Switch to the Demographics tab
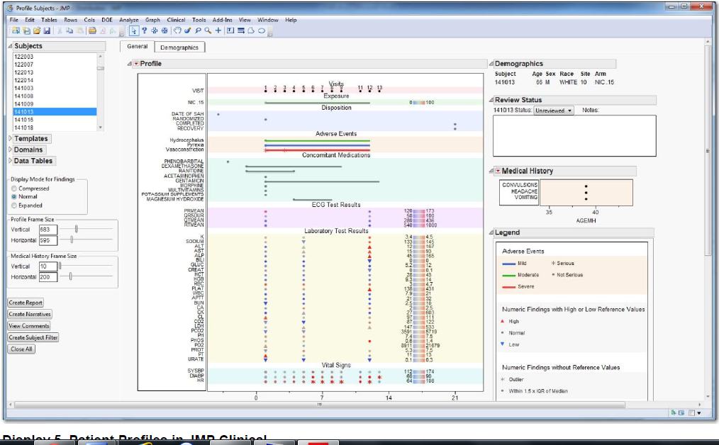The height and width of the screenshot is (445, 719). point(178,46)
